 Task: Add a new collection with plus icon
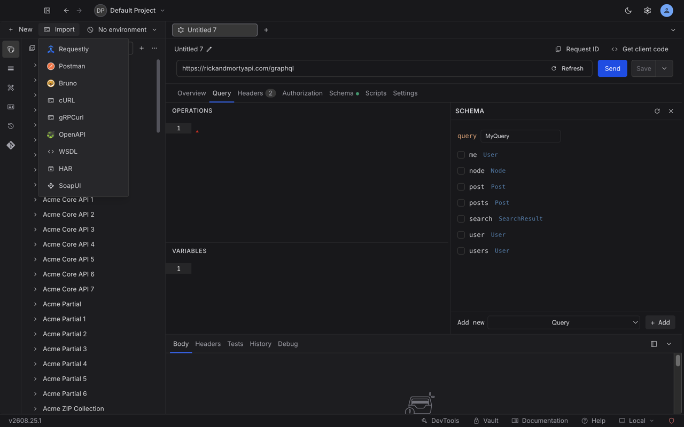[142, 49]
